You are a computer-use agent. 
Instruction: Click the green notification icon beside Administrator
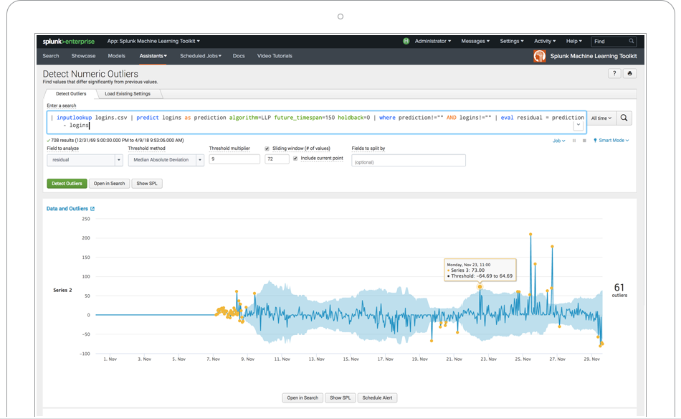pyautogui.click(x=405, y=41)
